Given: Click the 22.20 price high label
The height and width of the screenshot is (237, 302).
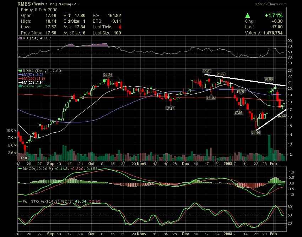Looking at the screenshot, I should pos(206,71).
